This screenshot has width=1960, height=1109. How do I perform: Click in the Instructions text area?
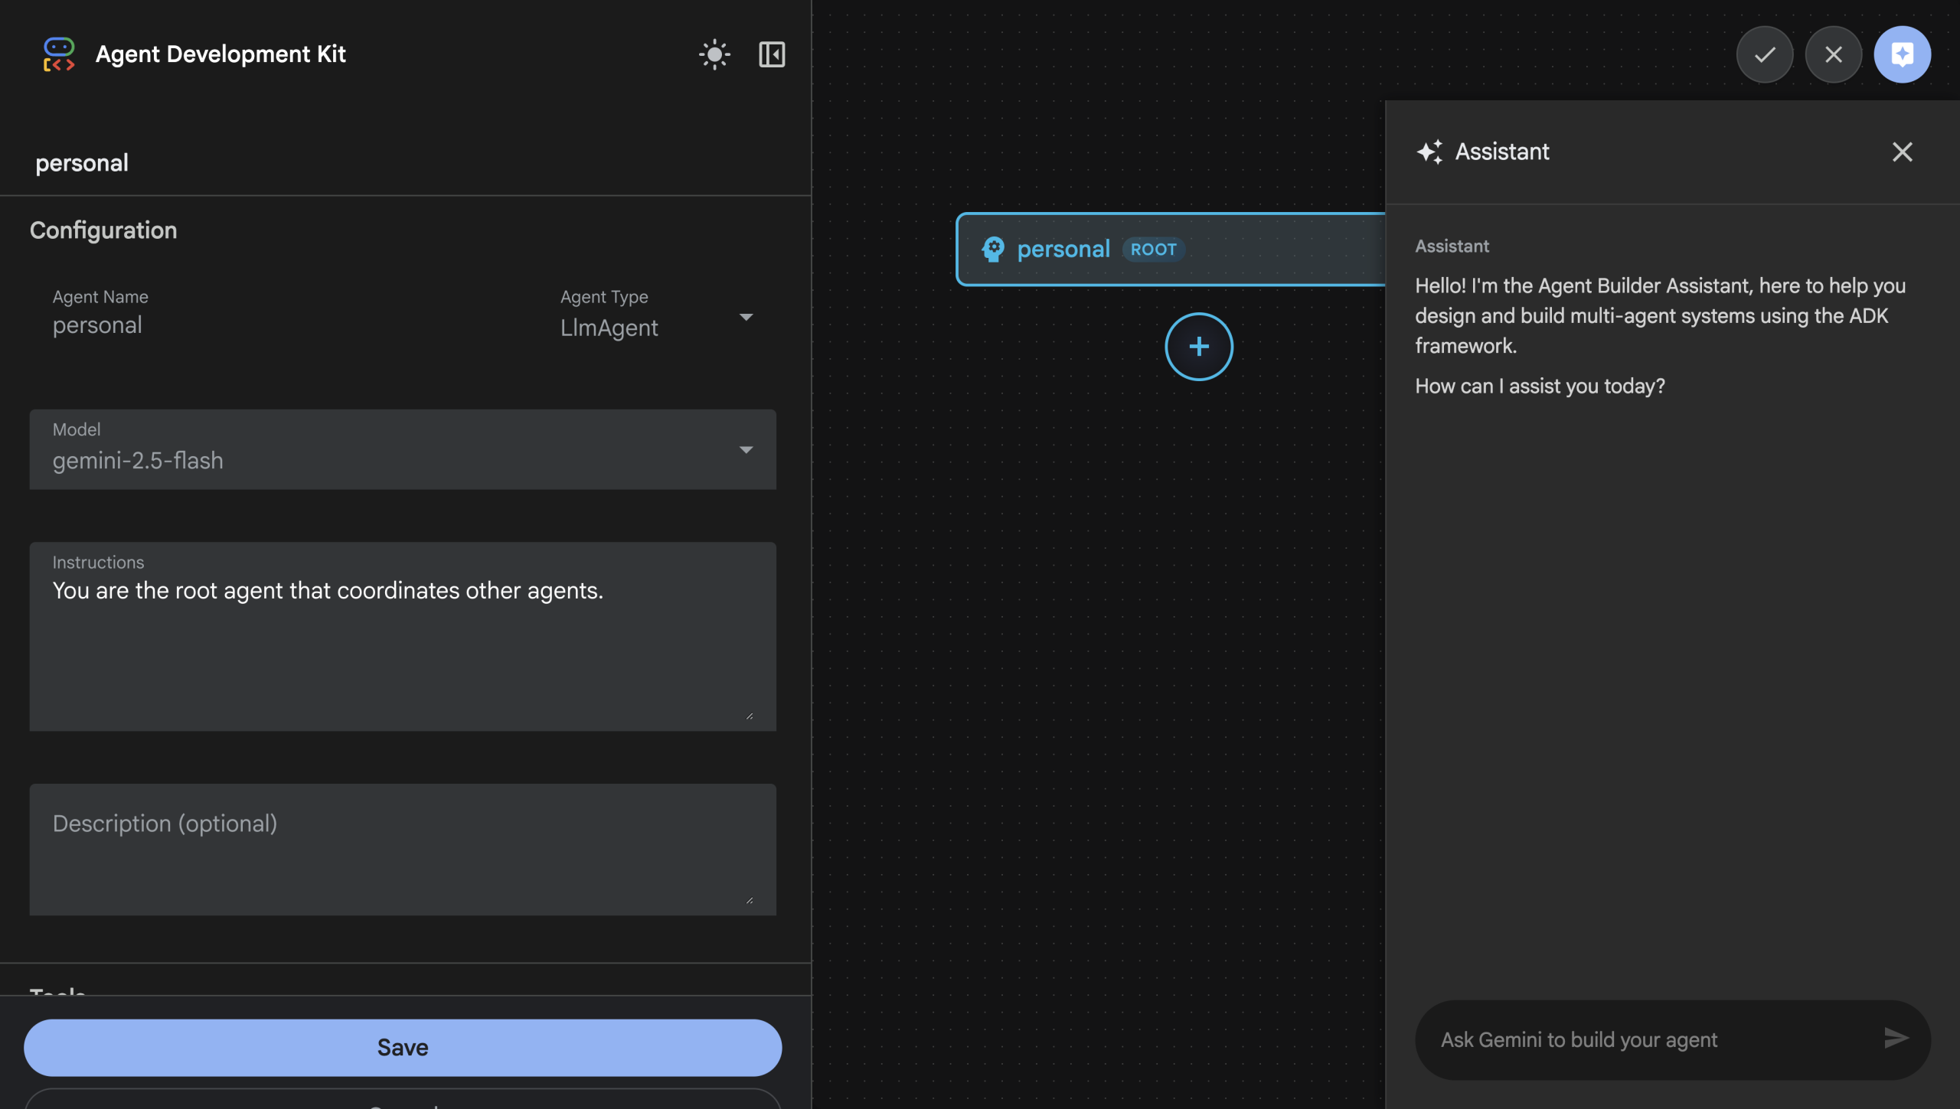click(x=402, y=643)
